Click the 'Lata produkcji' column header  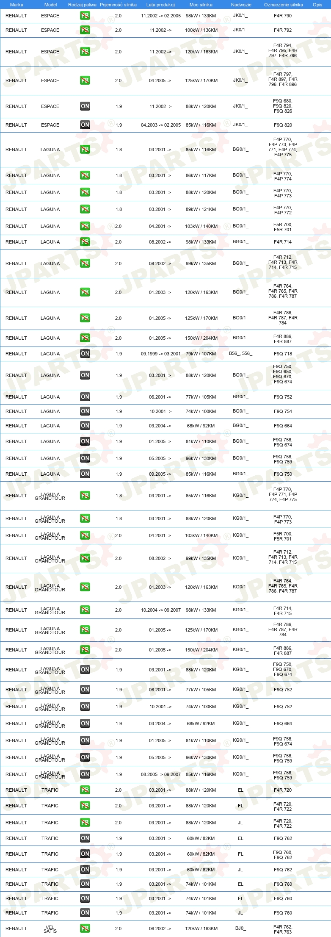pos(161,5)
